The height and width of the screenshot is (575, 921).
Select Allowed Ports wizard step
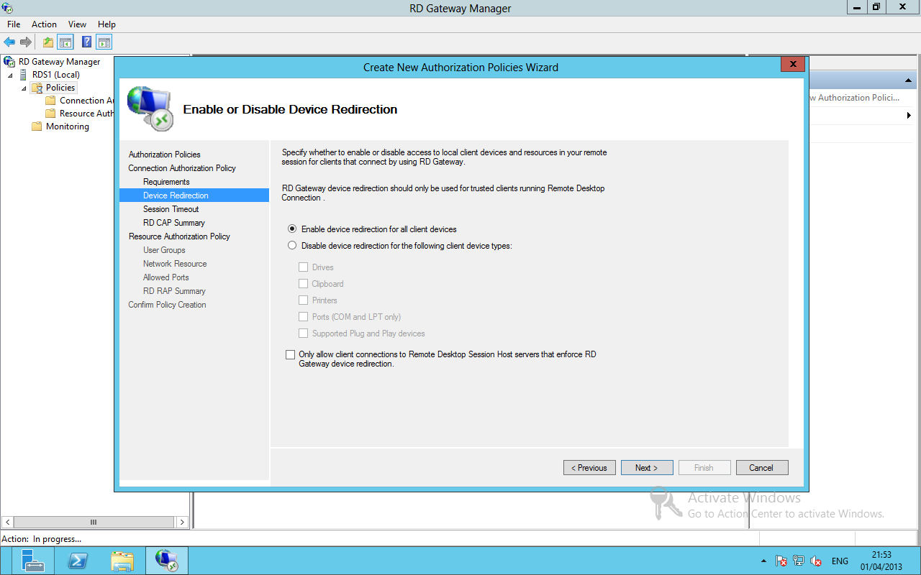point(166,277)
